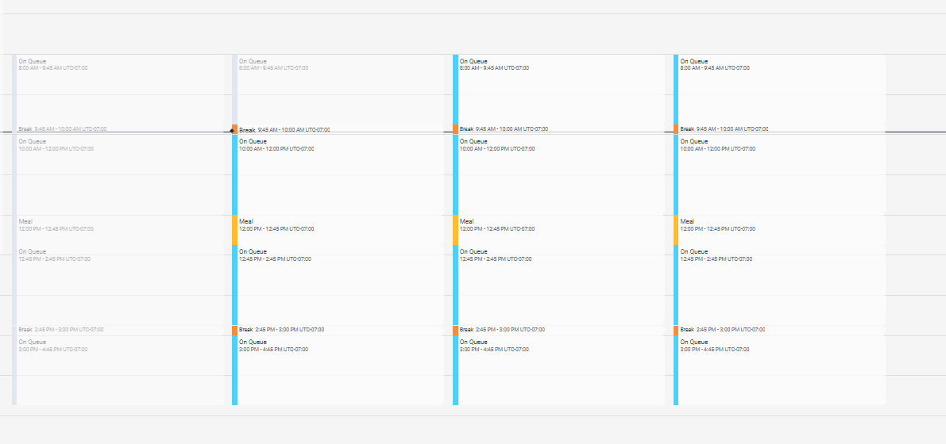946x444 pixels.
Task: Select third column's 12:45 PM On Queue block
Action: pyautogui.click(x=558, y=285)
